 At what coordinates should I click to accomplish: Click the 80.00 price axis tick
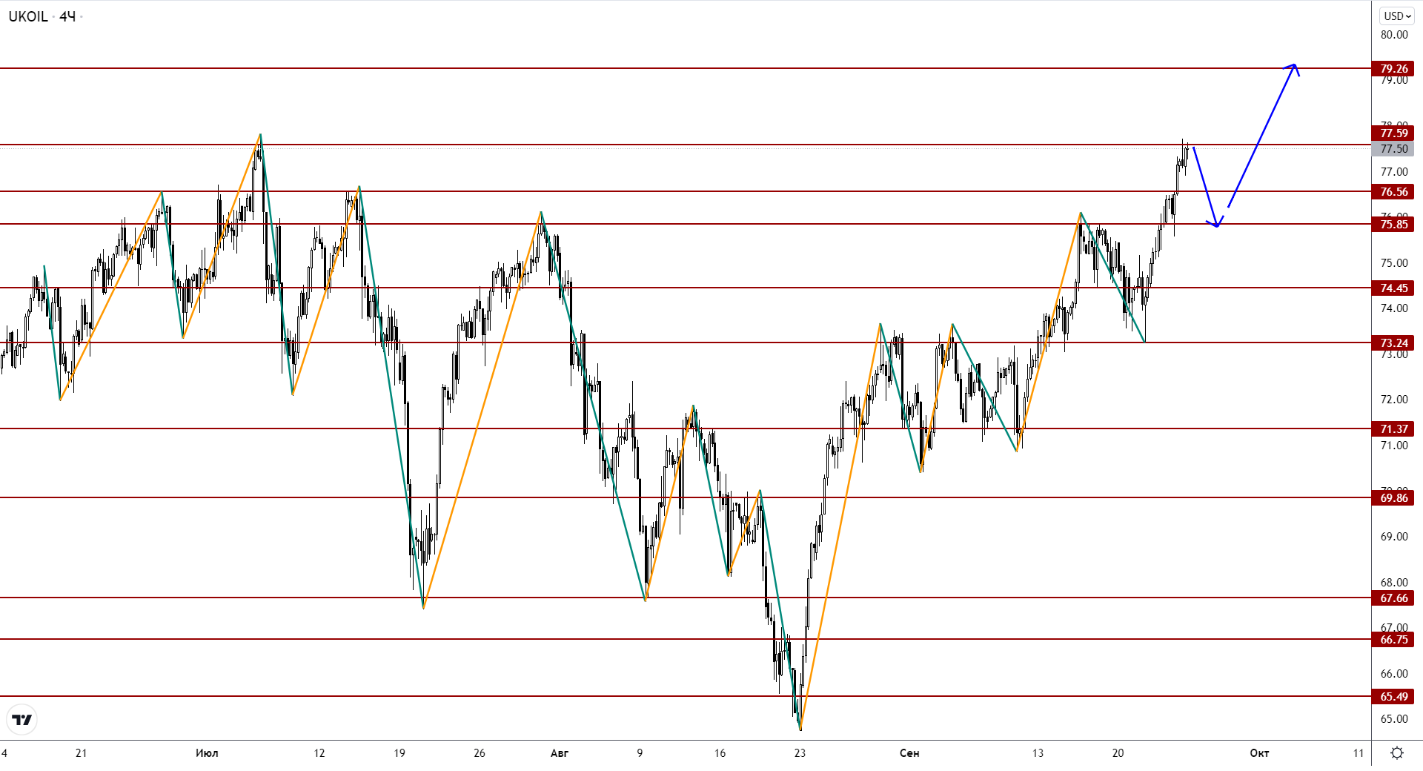pos(1393,35)
